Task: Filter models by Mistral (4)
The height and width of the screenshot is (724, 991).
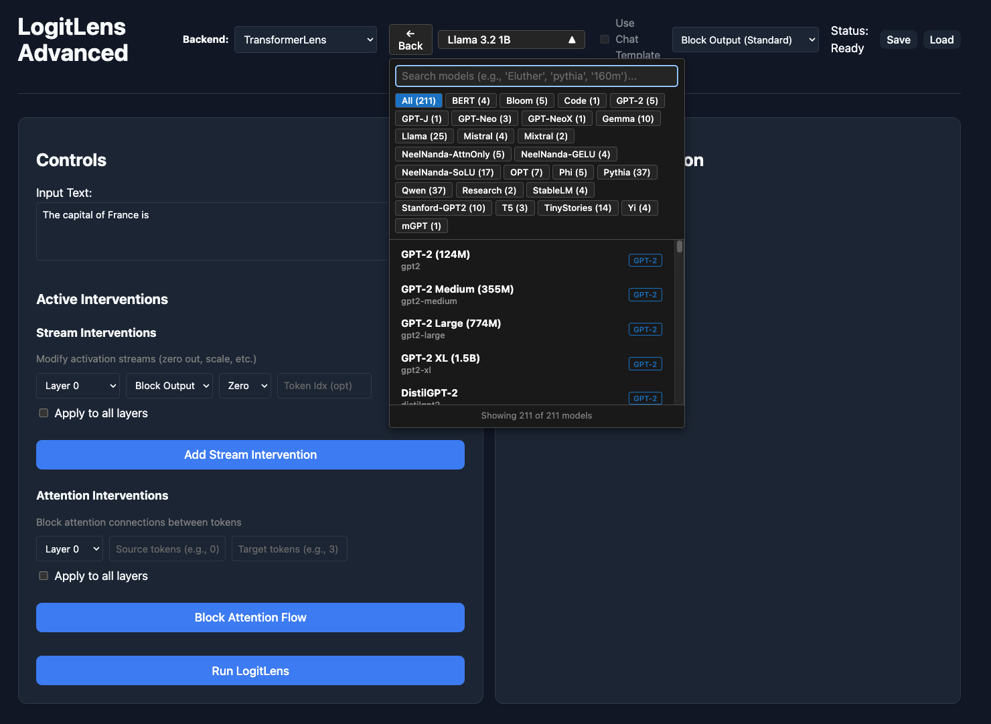Action: 485,136
